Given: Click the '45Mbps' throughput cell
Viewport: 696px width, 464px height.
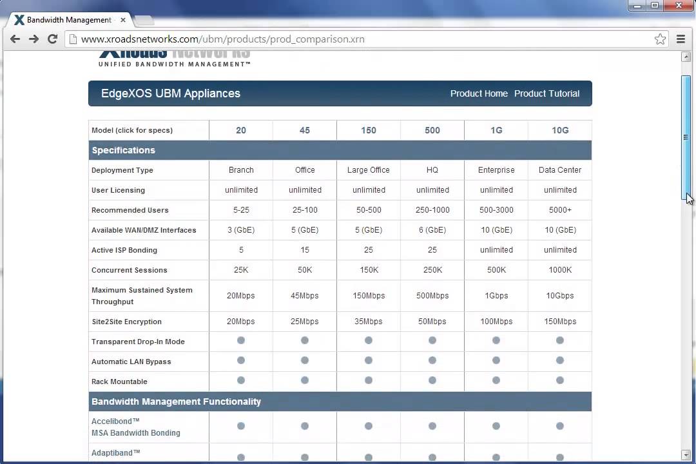Looking at the screenshot, I should click(x=304, y=296).
